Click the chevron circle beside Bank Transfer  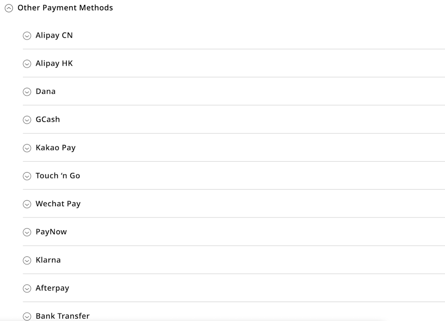[x=27, y=316]
